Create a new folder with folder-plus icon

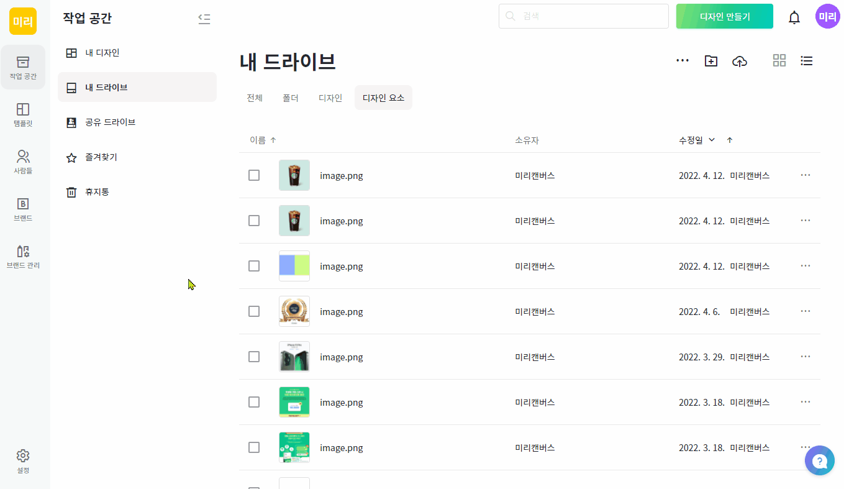[711, 61]
